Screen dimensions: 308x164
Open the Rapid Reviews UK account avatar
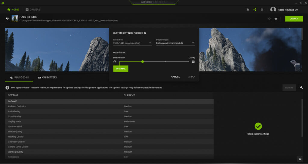coord(273,9)
